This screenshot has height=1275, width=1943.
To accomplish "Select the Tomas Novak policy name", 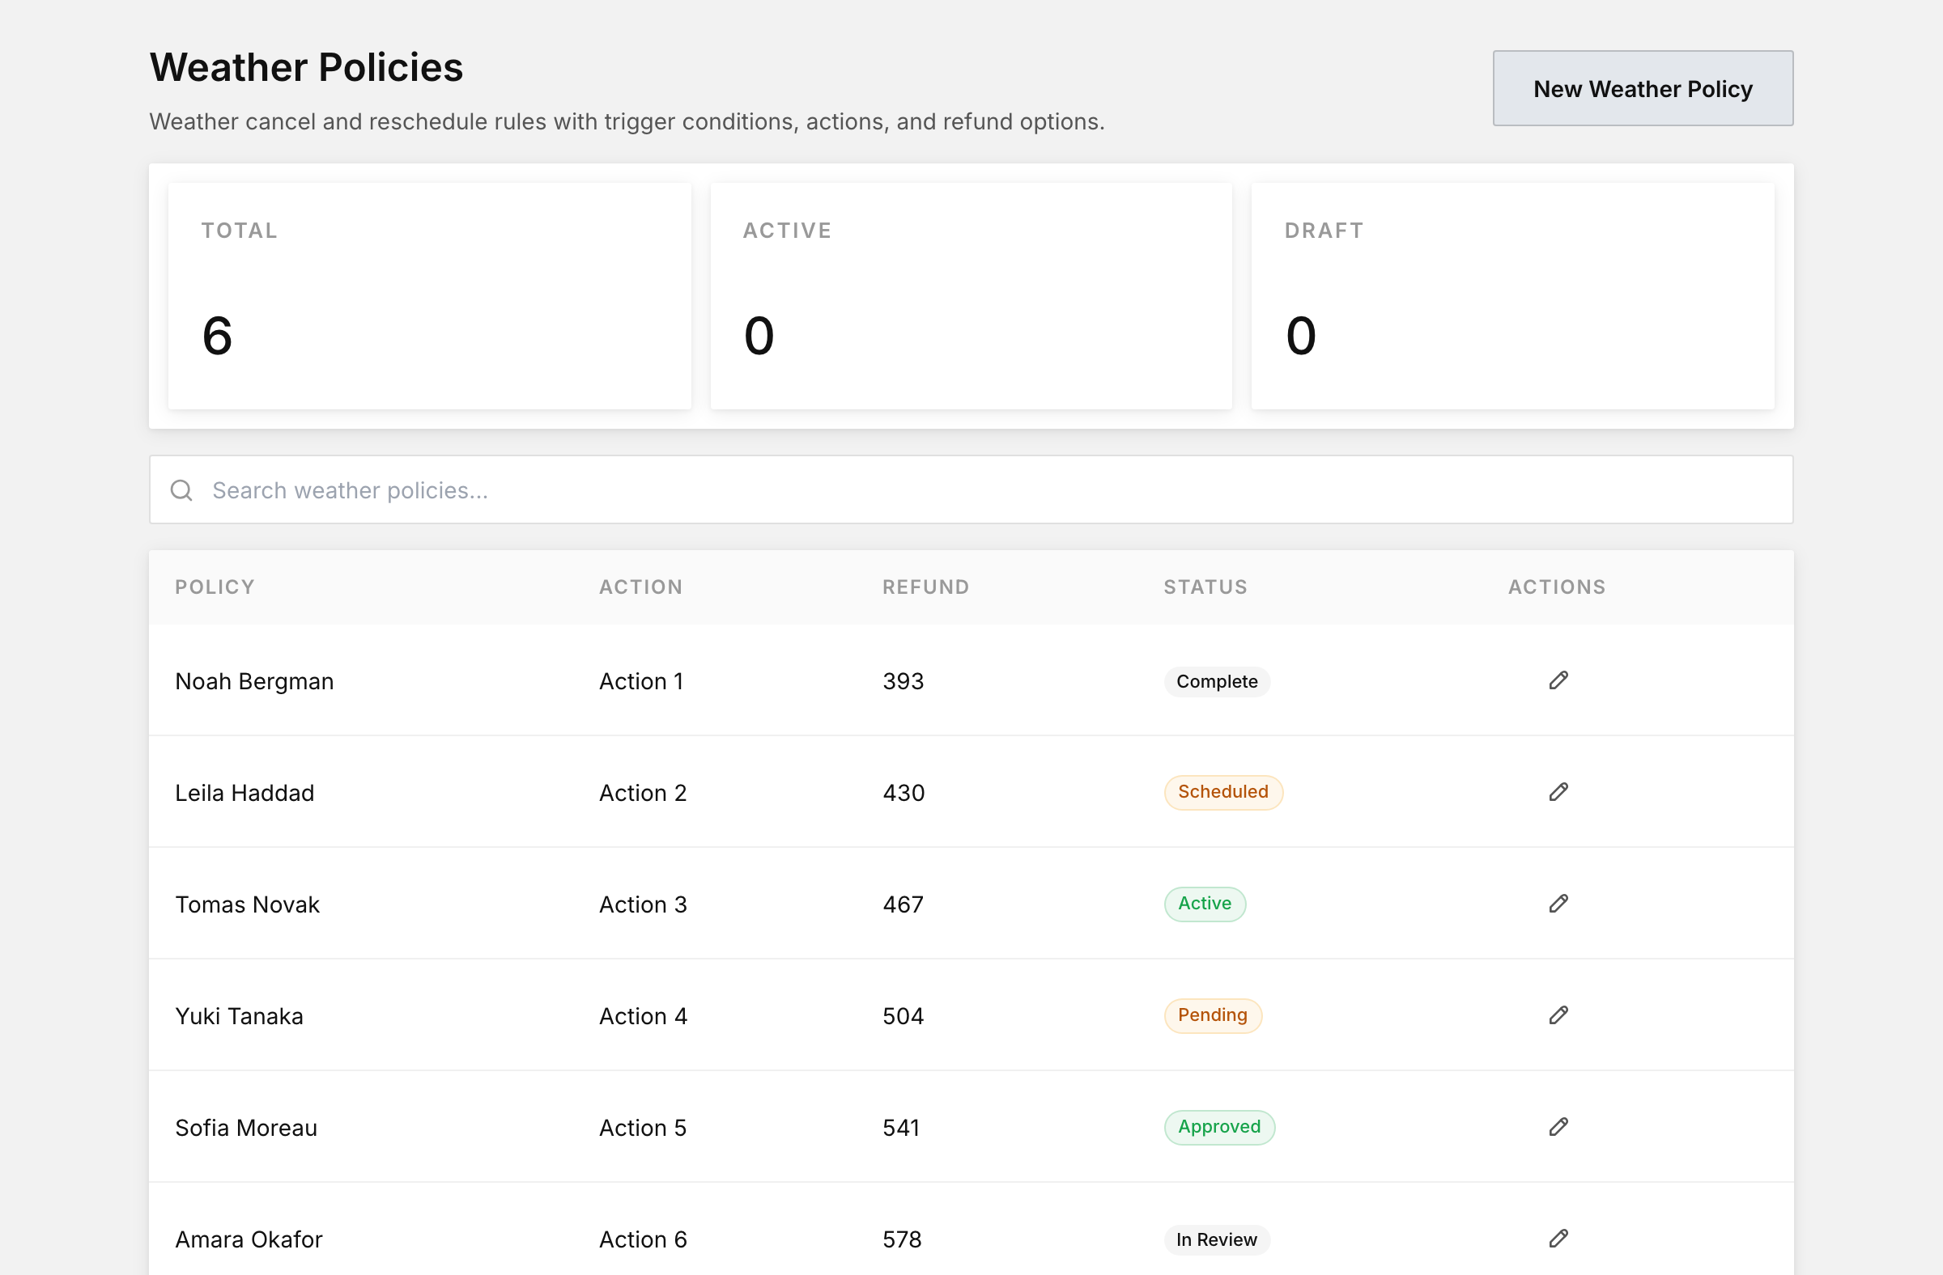I will 248,904.
